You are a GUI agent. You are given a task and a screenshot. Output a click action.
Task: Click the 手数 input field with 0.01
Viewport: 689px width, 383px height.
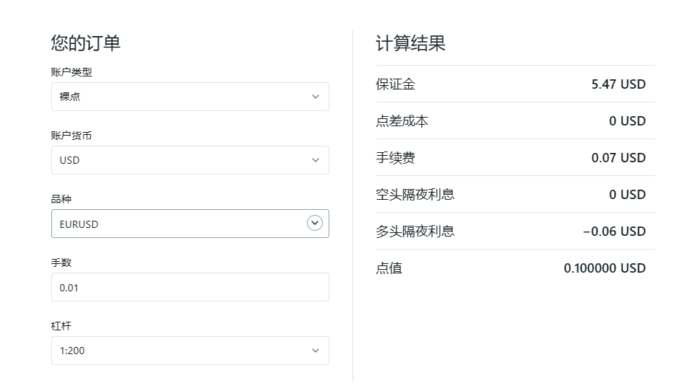pyautogui.click(x=190, y=287)
